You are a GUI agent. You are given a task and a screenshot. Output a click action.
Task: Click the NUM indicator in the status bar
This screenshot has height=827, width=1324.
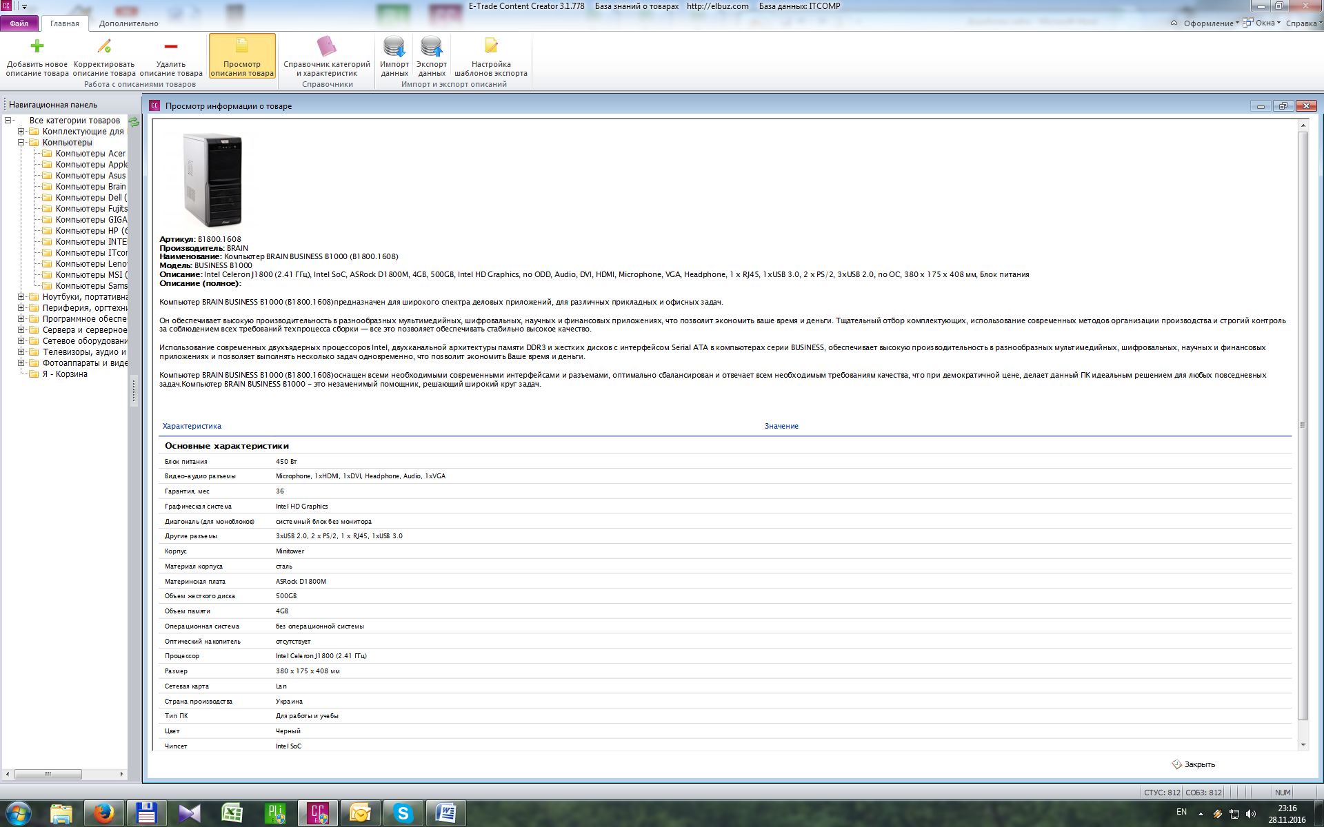1283,793
